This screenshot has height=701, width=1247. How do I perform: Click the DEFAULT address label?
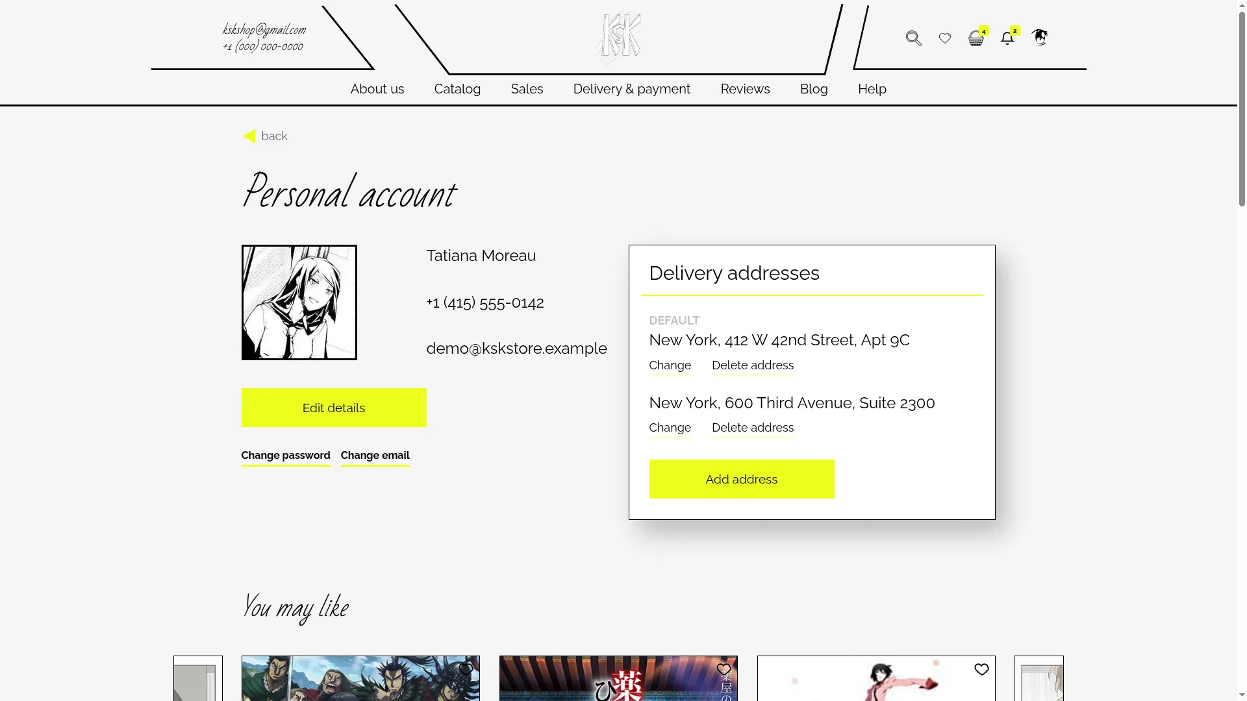tap(674, 321)
